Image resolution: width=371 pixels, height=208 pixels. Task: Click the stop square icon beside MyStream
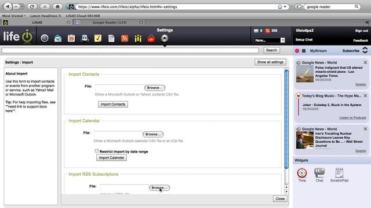(304, 51)
